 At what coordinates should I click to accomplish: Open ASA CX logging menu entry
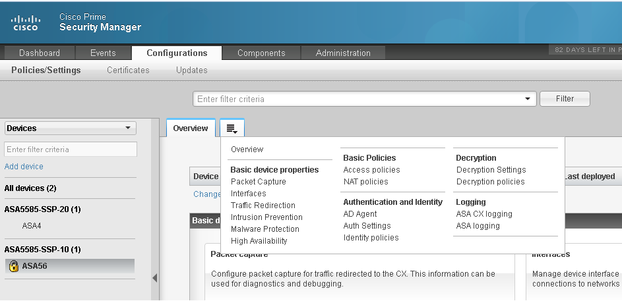click(484, 214)
